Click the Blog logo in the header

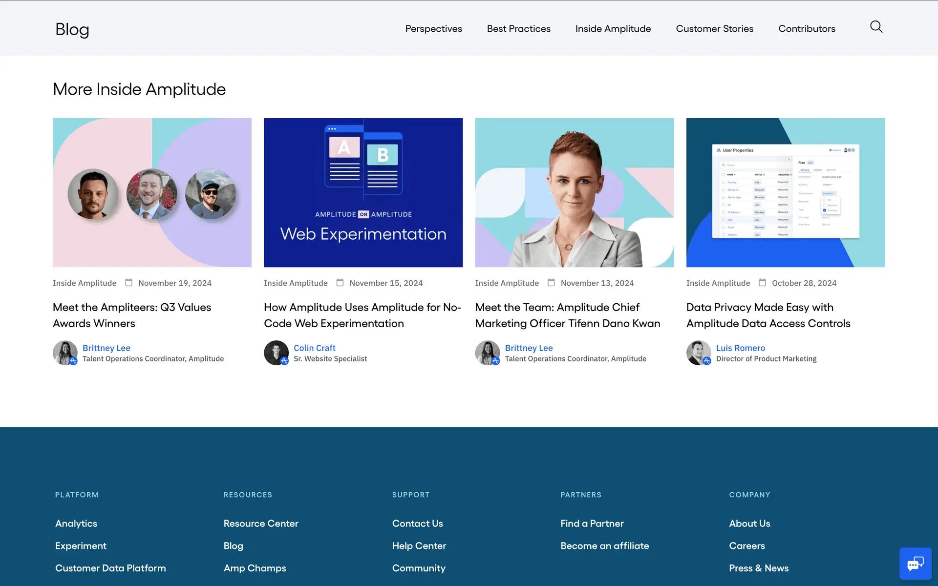(72, 29)
